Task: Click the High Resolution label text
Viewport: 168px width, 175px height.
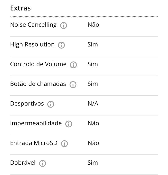Action: [x=32, y=45]
